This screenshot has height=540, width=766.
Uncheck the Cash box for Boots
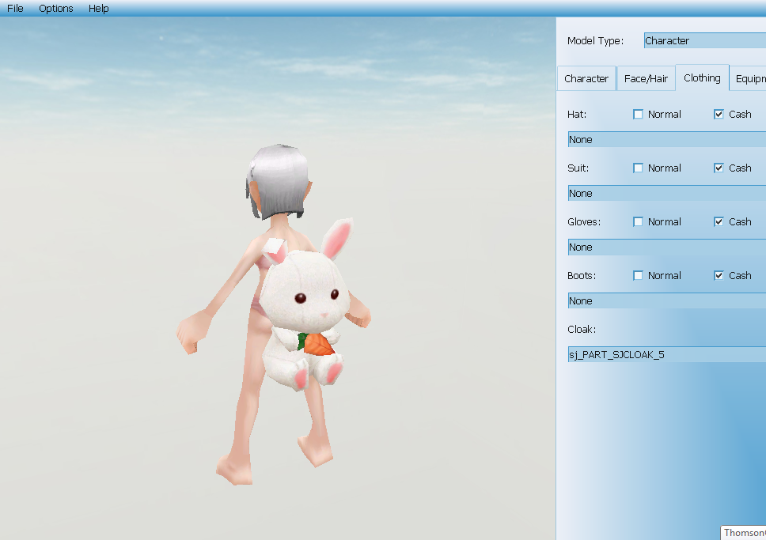[x=719, y=276]
